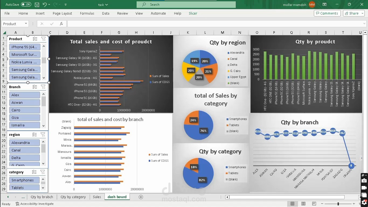This screenshot has height=207, width=368.
Task: Select Nokia Lumia slicer item
Action: click(25, 62)
